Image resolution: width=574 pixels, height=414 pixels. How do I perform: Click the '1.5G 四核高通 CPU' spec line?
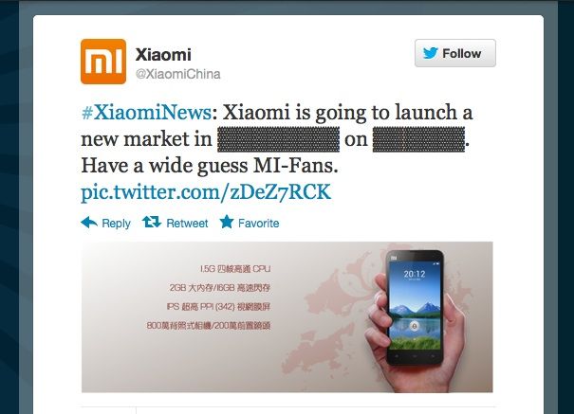[x=235, y=269]
